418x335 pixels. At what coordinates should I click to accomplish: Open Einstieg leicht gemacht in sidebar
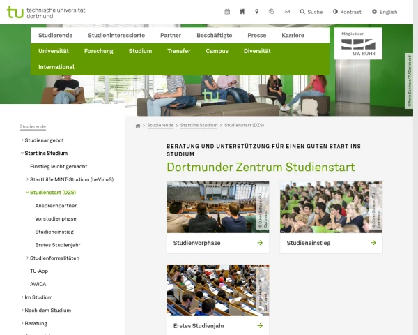point(59,166)
